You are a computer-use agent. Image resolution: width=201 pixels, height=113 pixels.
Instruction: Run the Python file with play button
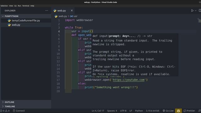[x=192, y=11]
